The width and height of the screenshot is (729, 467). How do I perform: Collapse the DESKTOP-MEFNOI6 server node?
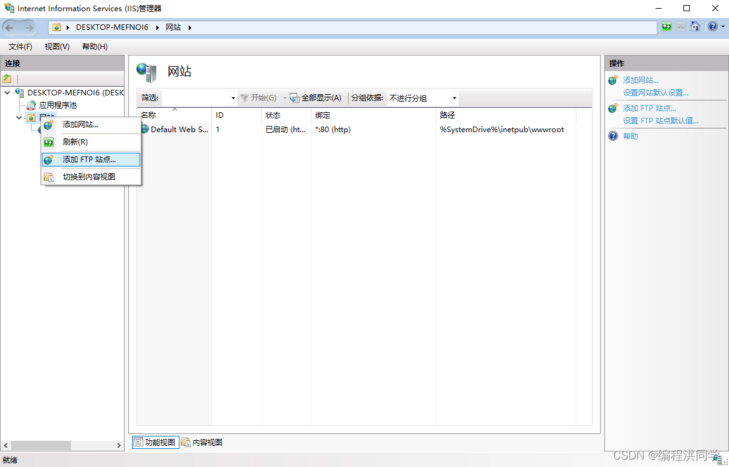pyautogui.click(x=7, y=93)
